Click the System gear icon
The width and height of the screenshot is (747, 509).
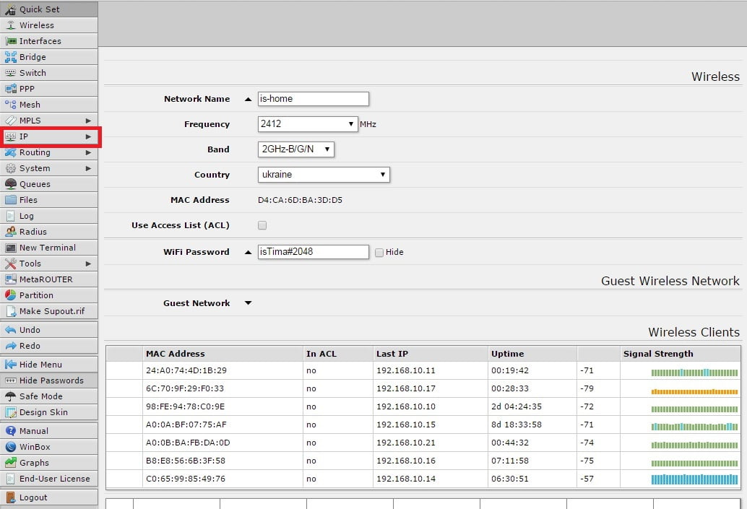click(11, 168)
